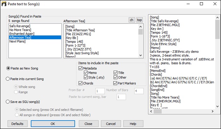Viewport: 221px width, 129px height.
Task: Click right arrow of clipboard horizontal scrollbar
Action: point(213,112)
